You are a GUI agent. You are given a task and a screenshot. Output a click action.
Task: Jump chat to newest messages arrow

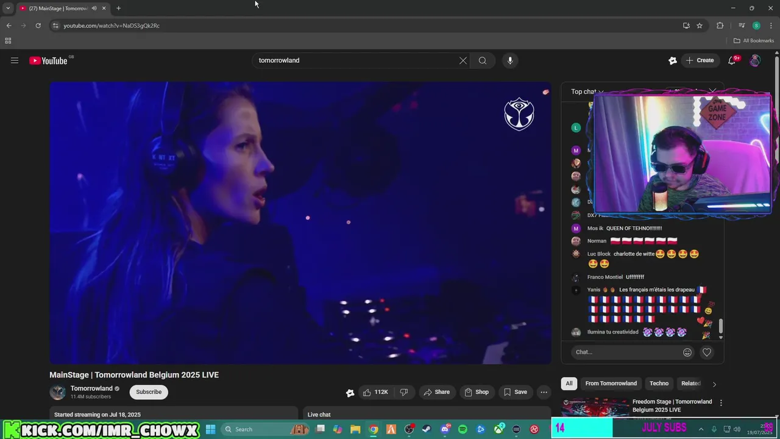click(721, 337)
